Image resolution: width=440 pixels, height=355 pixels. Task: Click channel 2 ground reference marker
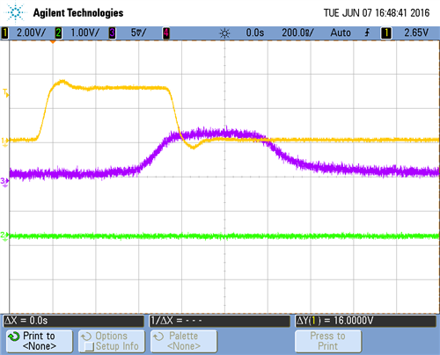pyautogui.click(x=4, y=236)
